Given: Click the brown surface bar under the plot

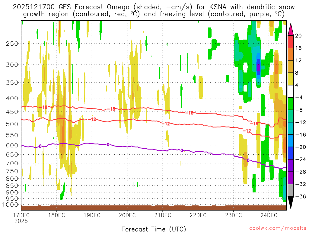Looking at the screenshot, I should pyautogui.click(x=154, y=208).
